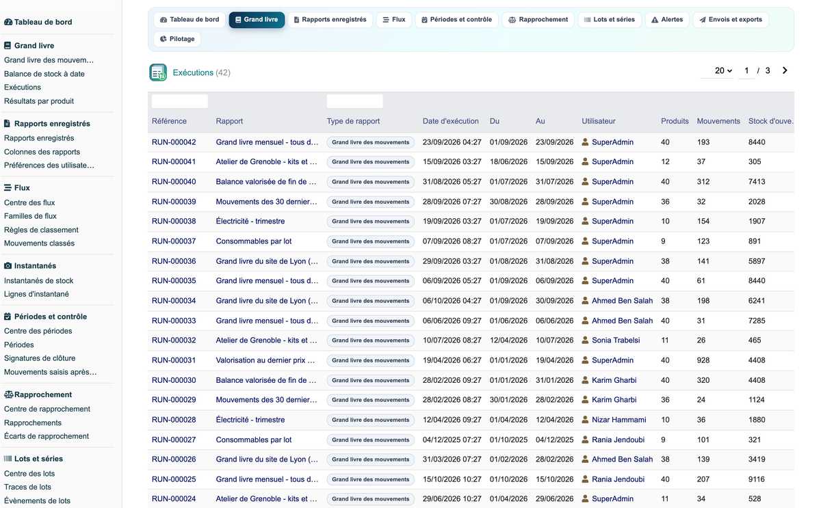Click the Flux section icon in sidebar
Viewport: 821px width, 508px height.
(8, 187)
